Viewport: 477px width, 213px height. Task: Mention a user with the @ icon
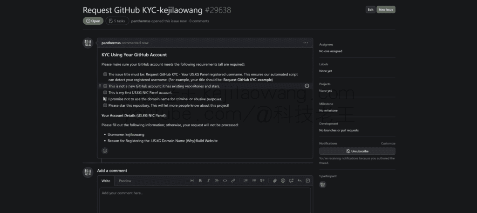click(x=283, y=181)
